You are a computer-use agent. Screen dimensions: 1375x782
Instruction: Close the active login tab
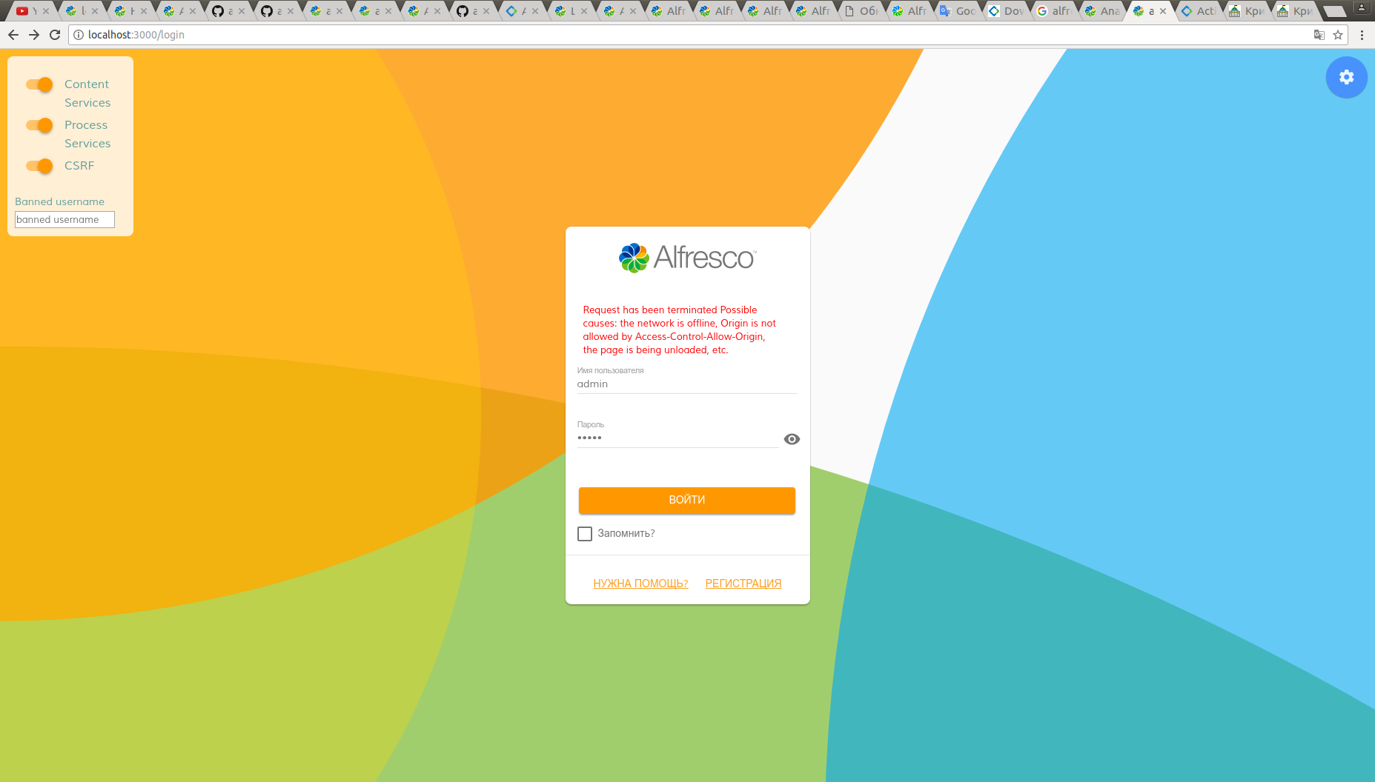pyautogui.click(x=1163, y=11)
